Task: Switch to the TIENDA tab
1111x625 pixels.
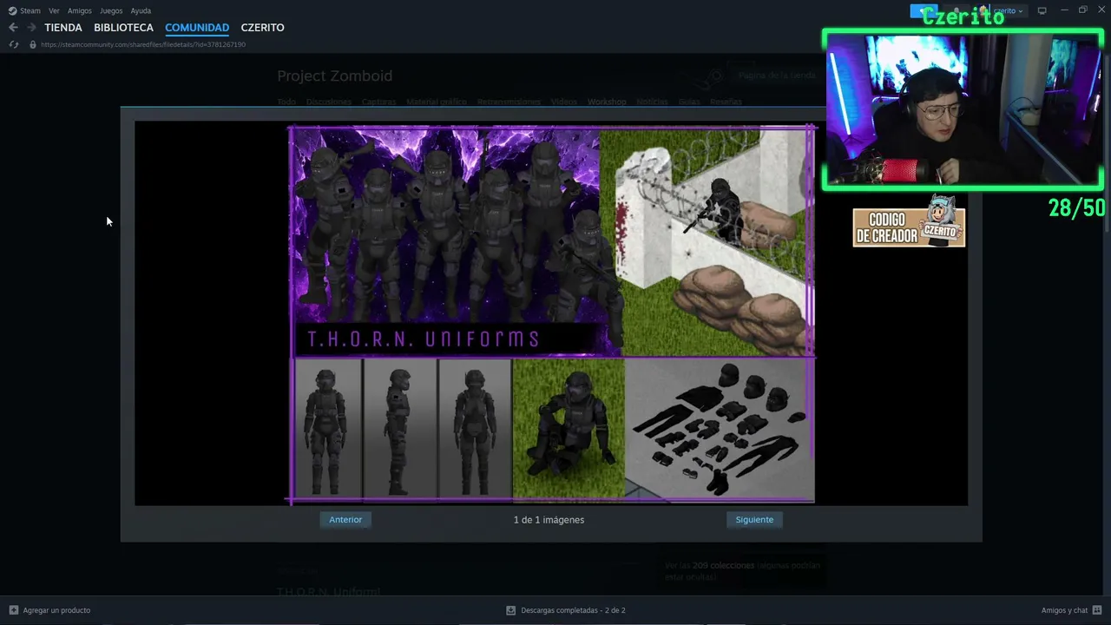Action: coord(63,28)
